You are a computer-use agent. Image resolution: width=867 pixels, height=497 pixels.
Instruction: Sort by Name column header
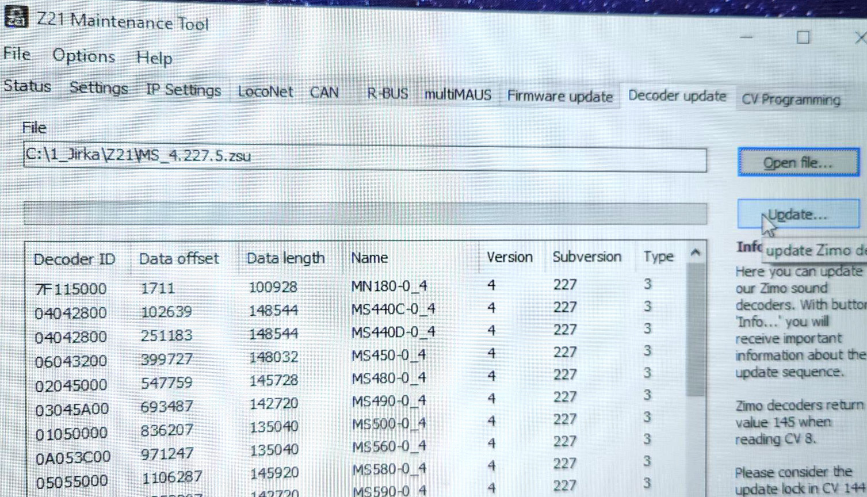pos(369,258)
